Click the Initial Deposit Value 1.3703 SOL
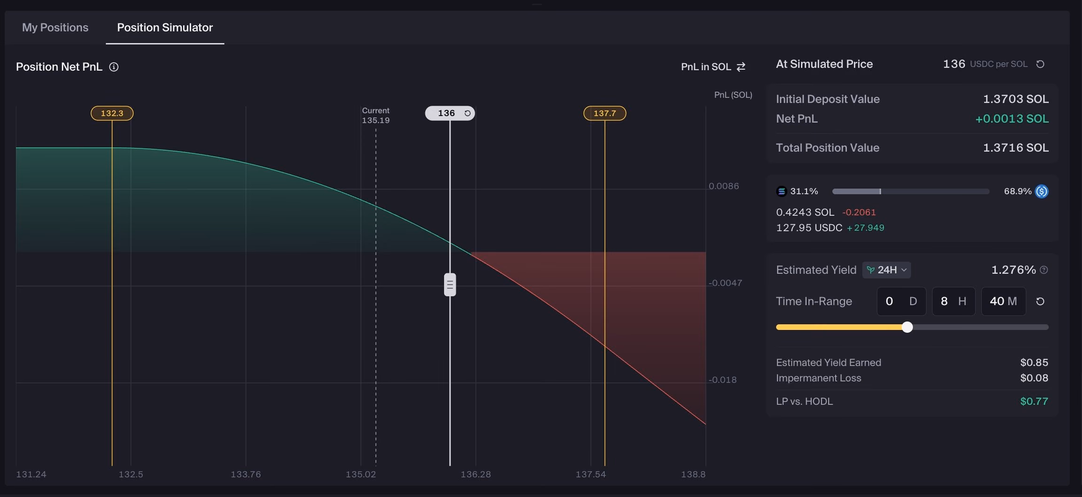The image size is (1082, 497). point(1016,99)
